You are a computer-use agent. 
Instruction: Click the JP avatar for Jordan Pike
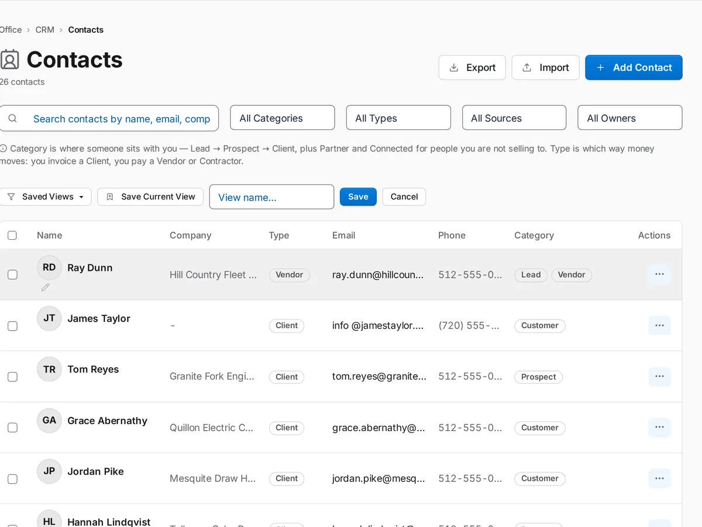[x=49, y=471]
